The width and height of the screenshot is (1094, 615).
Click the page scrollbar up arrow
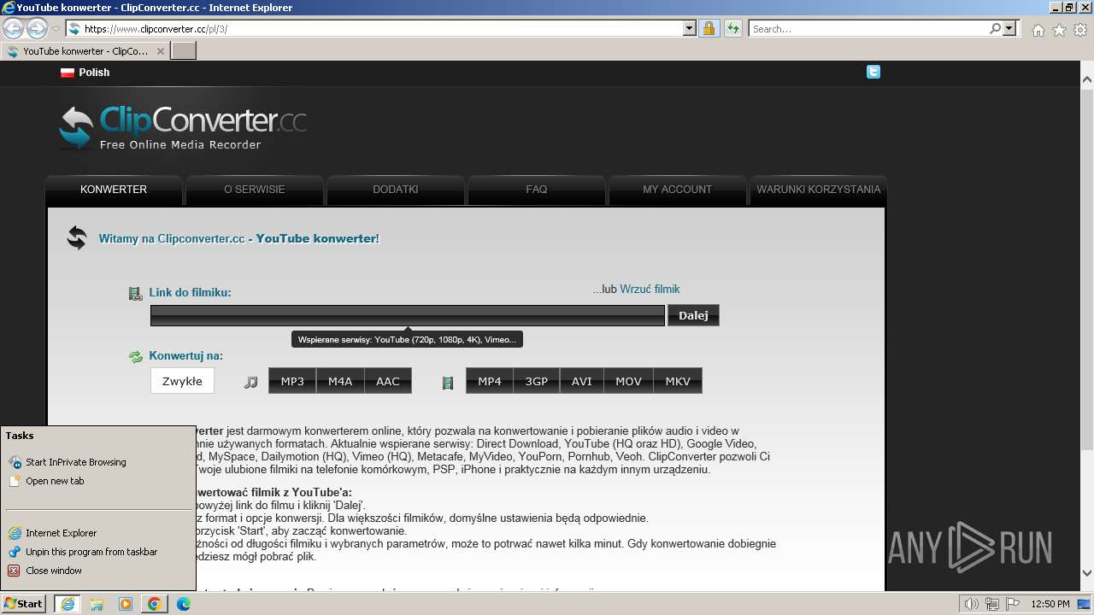coord(1087,80)
